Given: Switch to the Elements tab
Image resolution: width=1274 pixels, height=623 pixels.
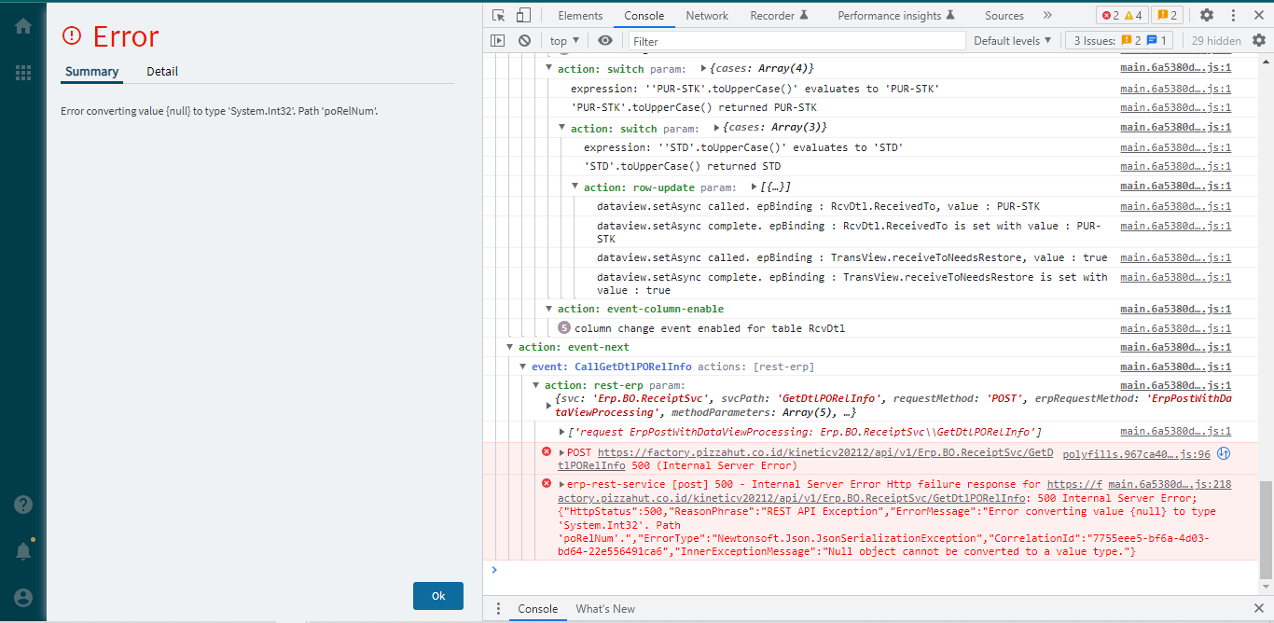Looking at the screenshot, I should (580, 15).
